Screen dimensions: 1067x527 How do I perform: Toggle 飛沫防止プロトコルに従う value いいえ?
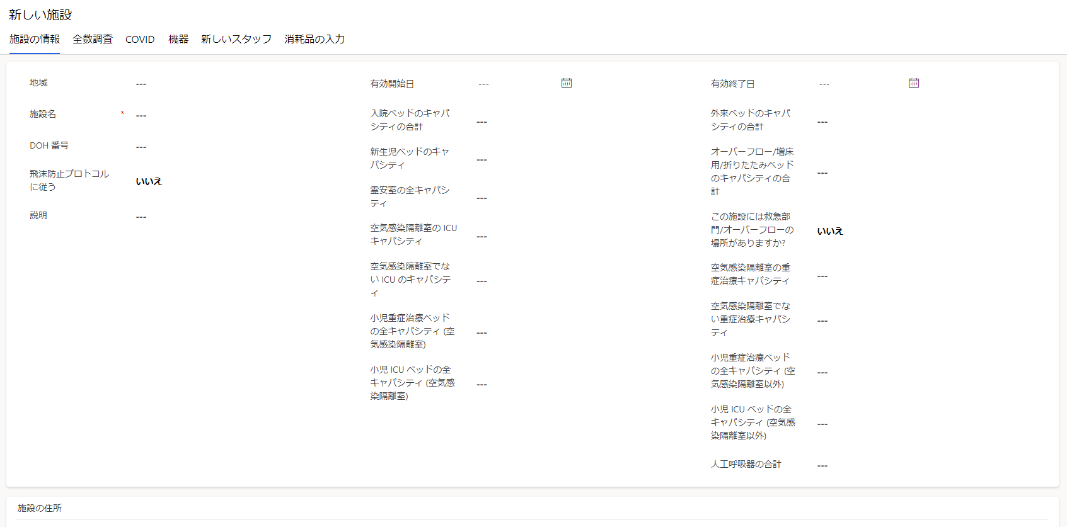pyautogui.click(x=149, y=181)
